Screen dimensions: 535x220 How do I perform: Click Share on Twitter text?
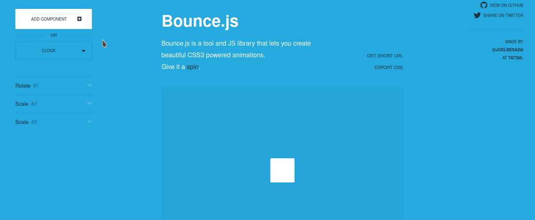click(503, 16)
